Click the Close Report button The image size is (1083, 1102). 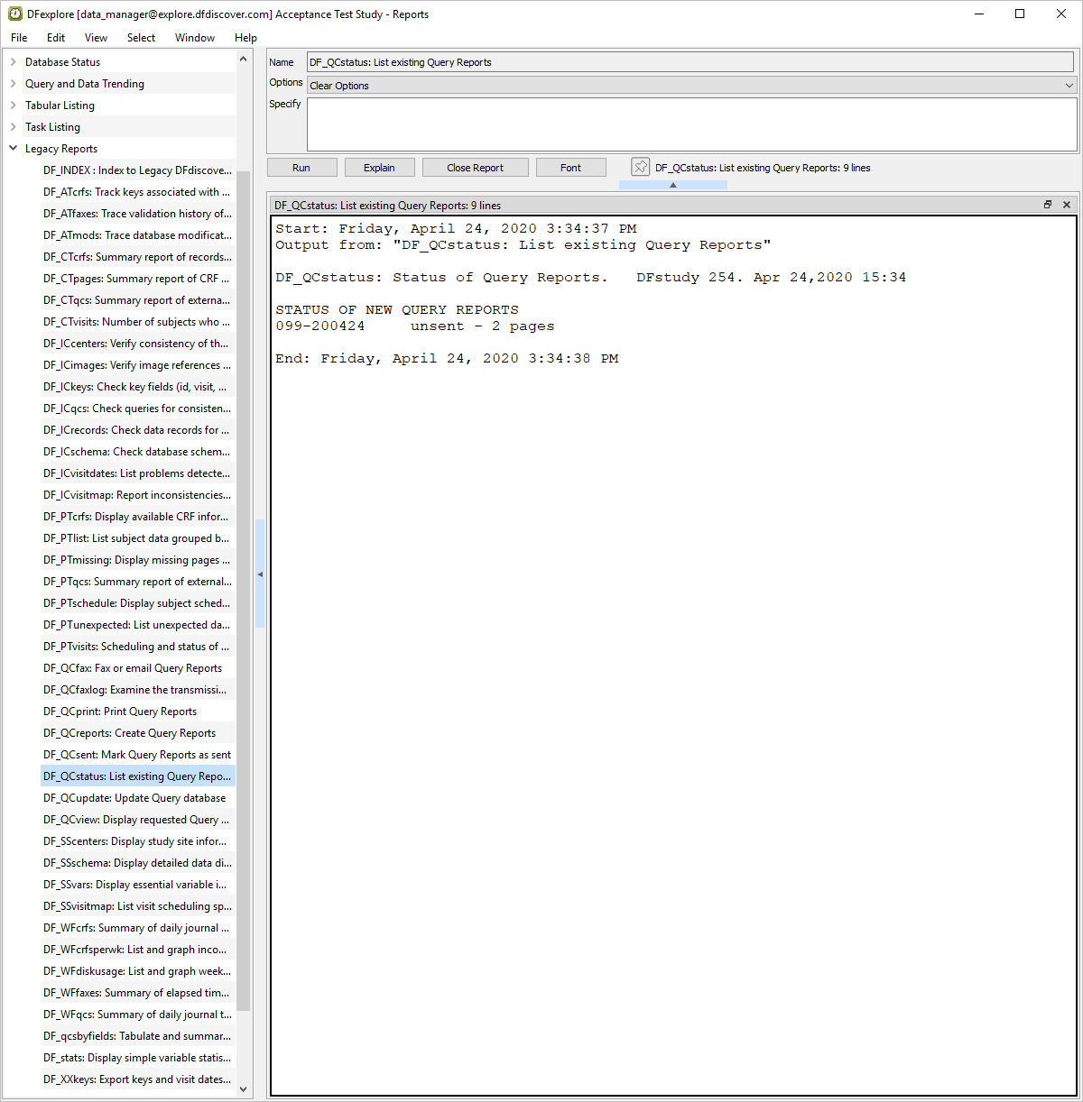click(x=475, y=168)
